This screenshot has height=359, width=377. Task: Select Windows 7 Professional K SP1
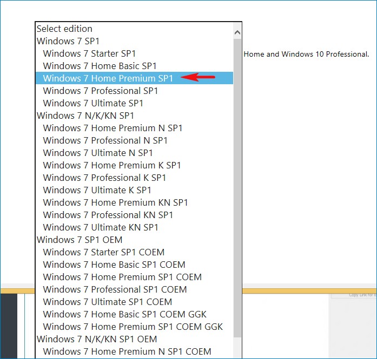tap(134, 178)
